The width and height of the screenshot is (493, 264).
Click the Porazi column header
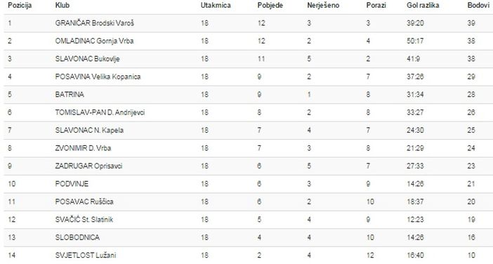[376, 6]
